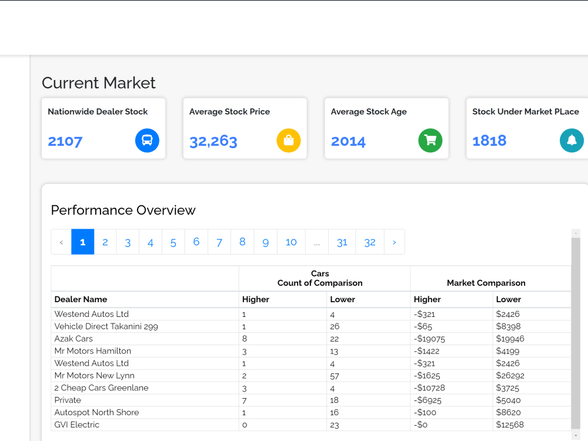This screenshot has height=441, width=588.
Task: Click the scrollbar up arrow of table
Action: click(x=576, y=233)
